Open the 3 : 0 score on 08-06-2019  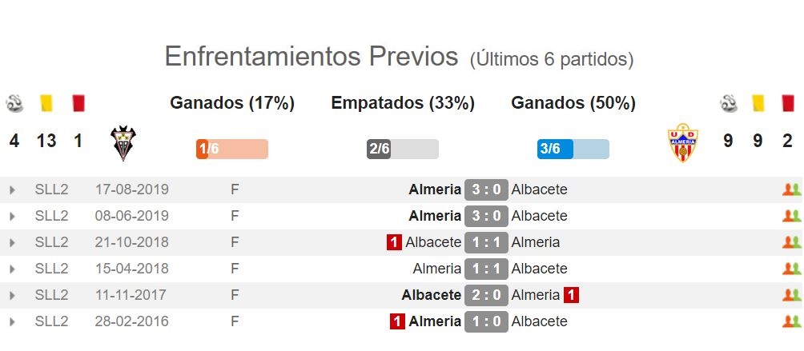click(486, 216)
